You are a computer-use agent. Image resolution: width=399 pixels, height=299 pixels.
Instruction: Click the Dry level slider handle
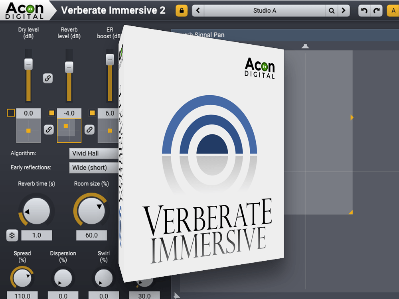pyautogui.click(x=28, y=64)
